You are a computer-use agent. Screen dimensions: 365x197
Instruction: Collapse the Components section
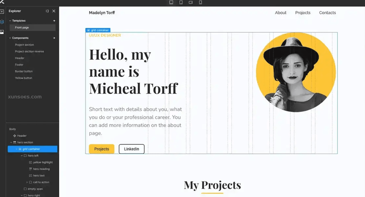click(10, 38)
